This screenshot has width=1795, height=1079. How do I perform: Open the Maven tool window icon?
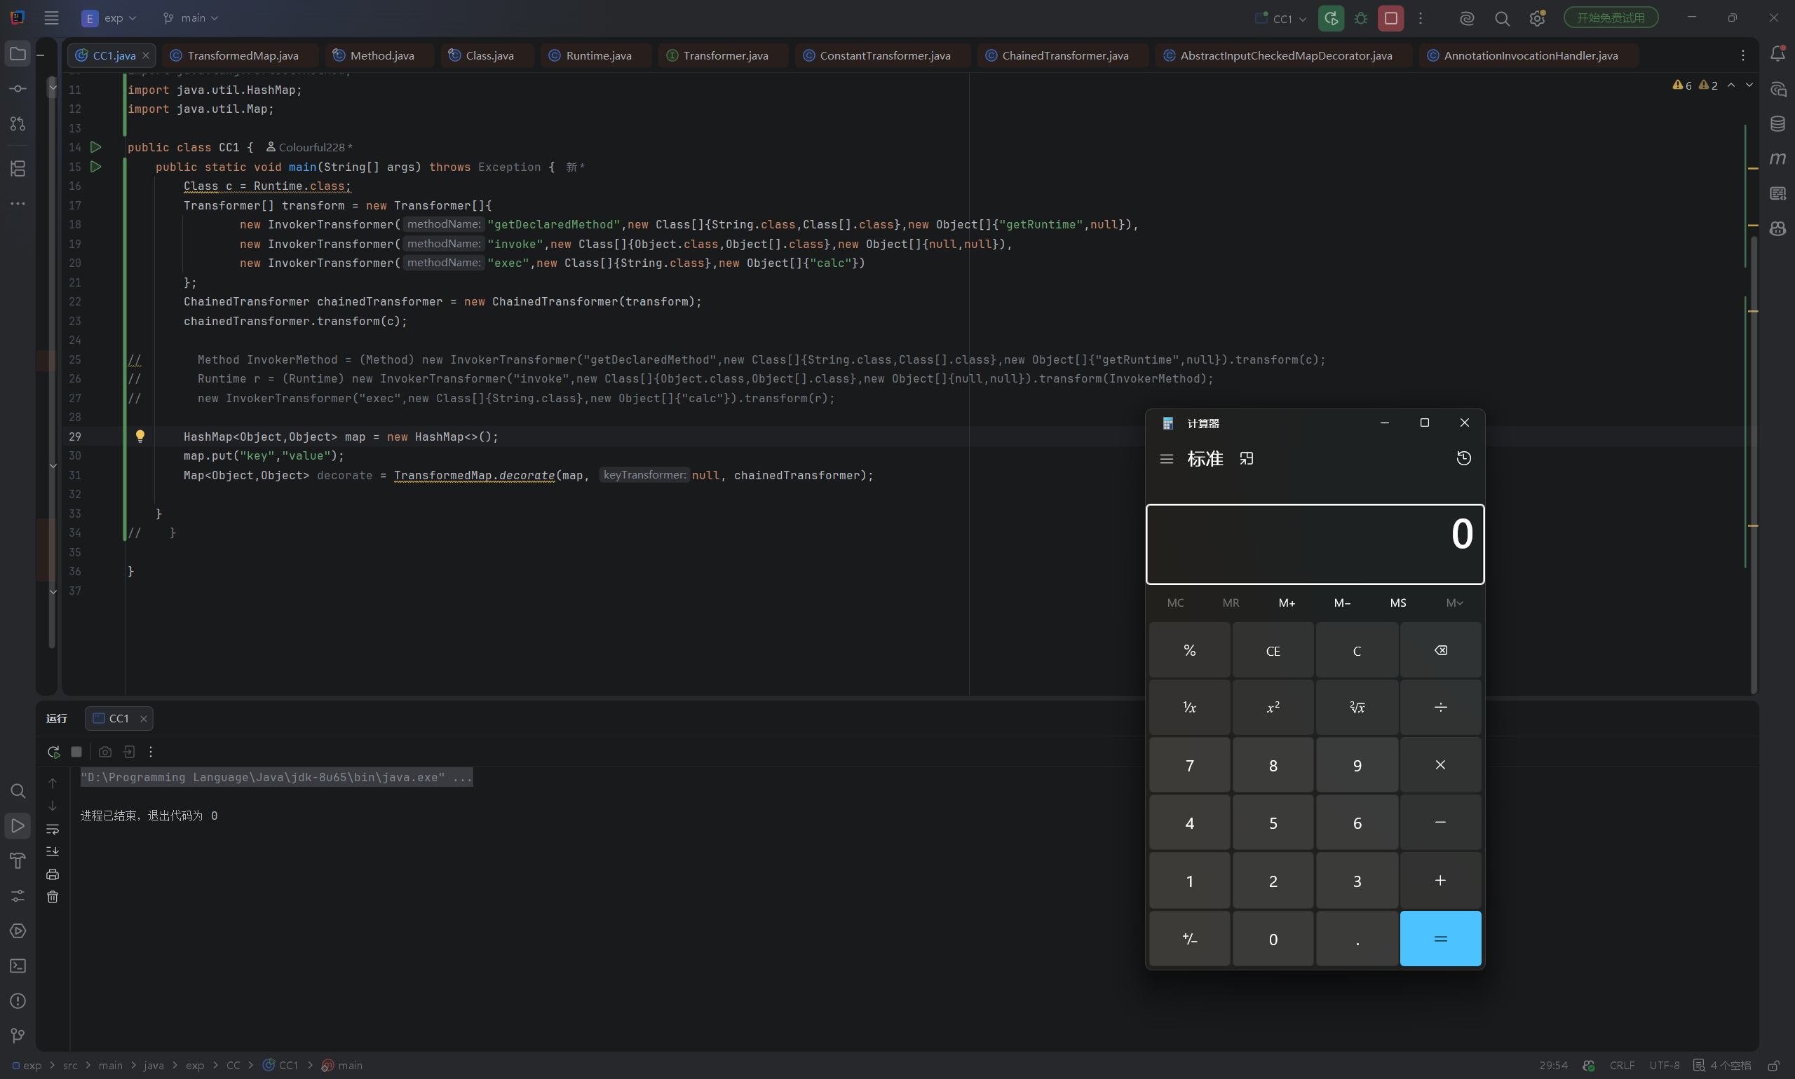click(x=1777, y=158)
